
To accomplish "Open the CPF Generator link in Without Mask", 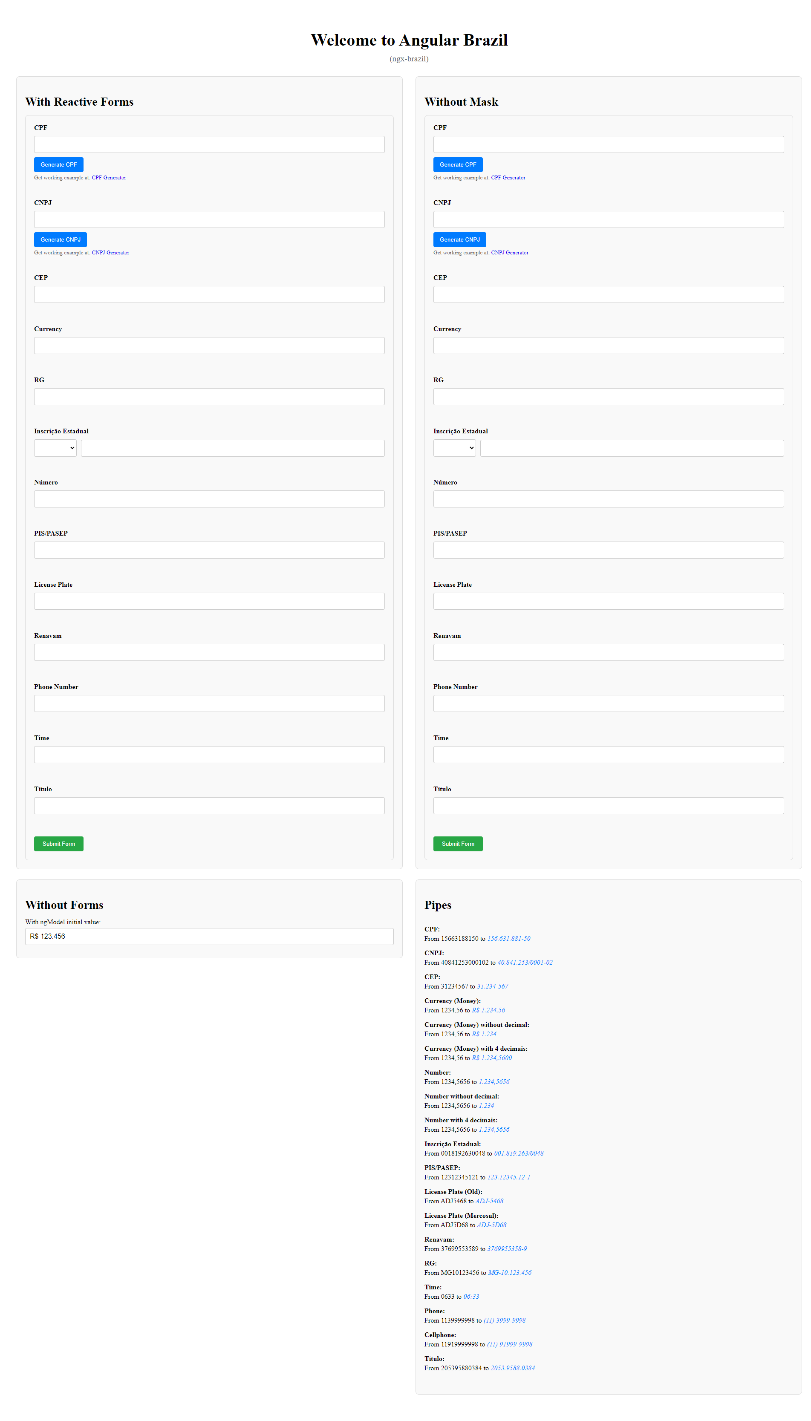I will 508,177.
